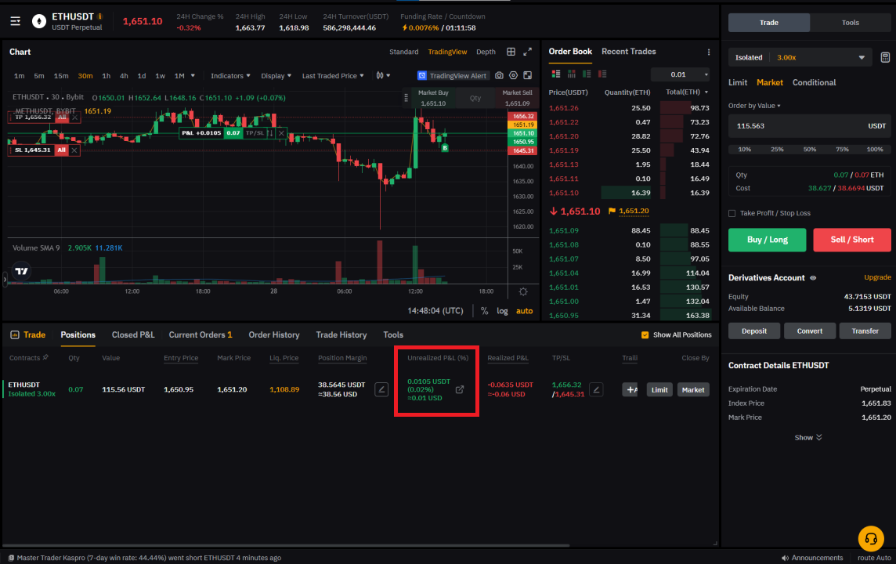
Task: Switch to Closed P&L tab
Action: coord(133,334)
